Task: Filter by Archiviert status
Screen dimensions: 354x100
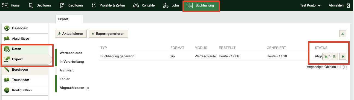Action: pyautogui.click(x=66, y=70)
